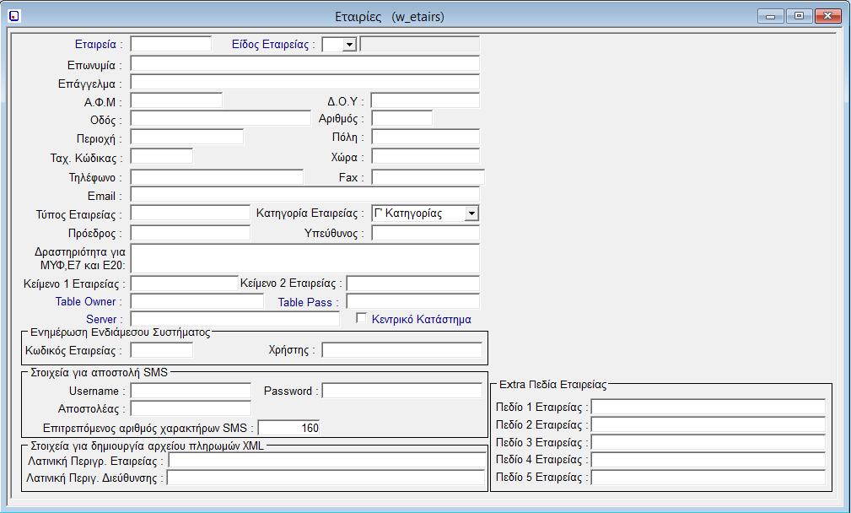Screen dimensions: 851x513
Task: Click into the Πεδίο 4 Εταιρείας field
Action: tap(708, 460)
